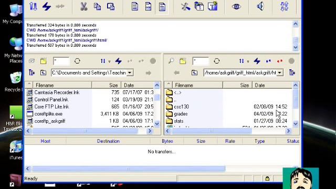Refresh the remote directory listing
This screenshot has height=189, width=336.
click(x=217, y=61)
